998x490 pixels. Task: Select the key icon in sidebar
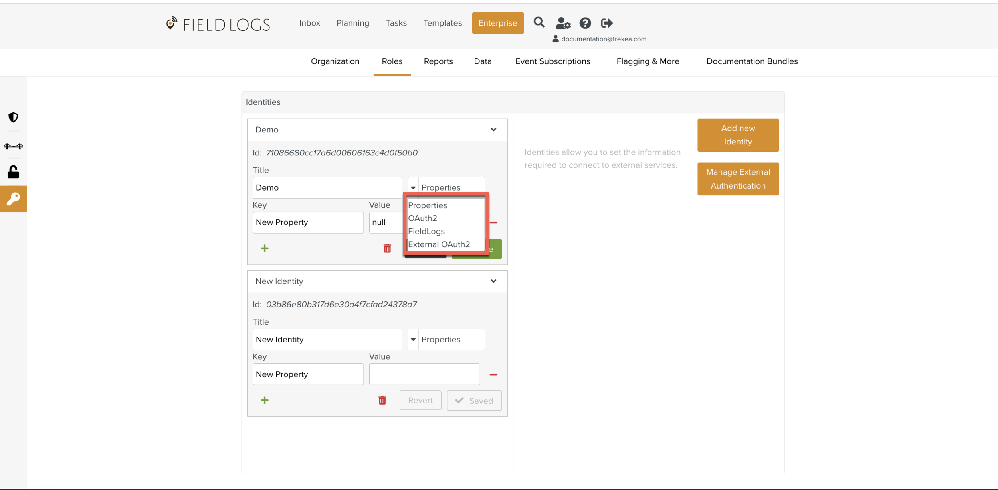point(13,199)
